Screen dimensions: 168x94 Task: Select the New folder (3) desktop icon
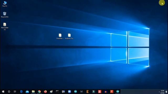pos(5,26)
